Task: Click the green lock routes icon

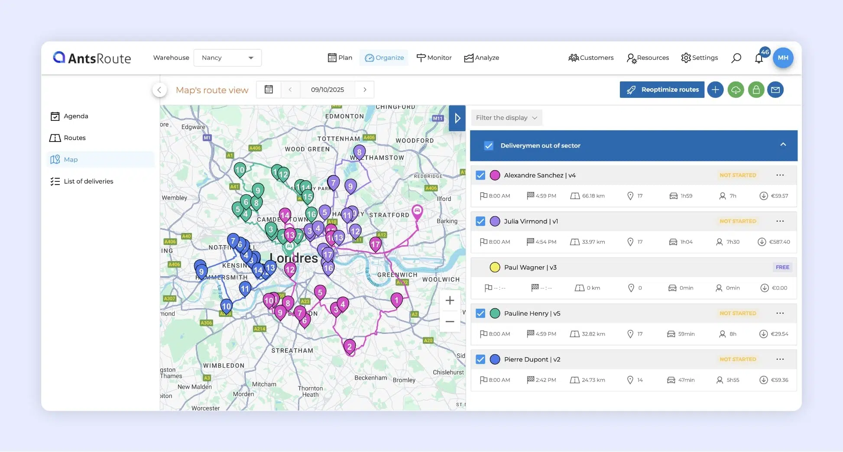Action: pyautogui.click(x=756, y=90)
